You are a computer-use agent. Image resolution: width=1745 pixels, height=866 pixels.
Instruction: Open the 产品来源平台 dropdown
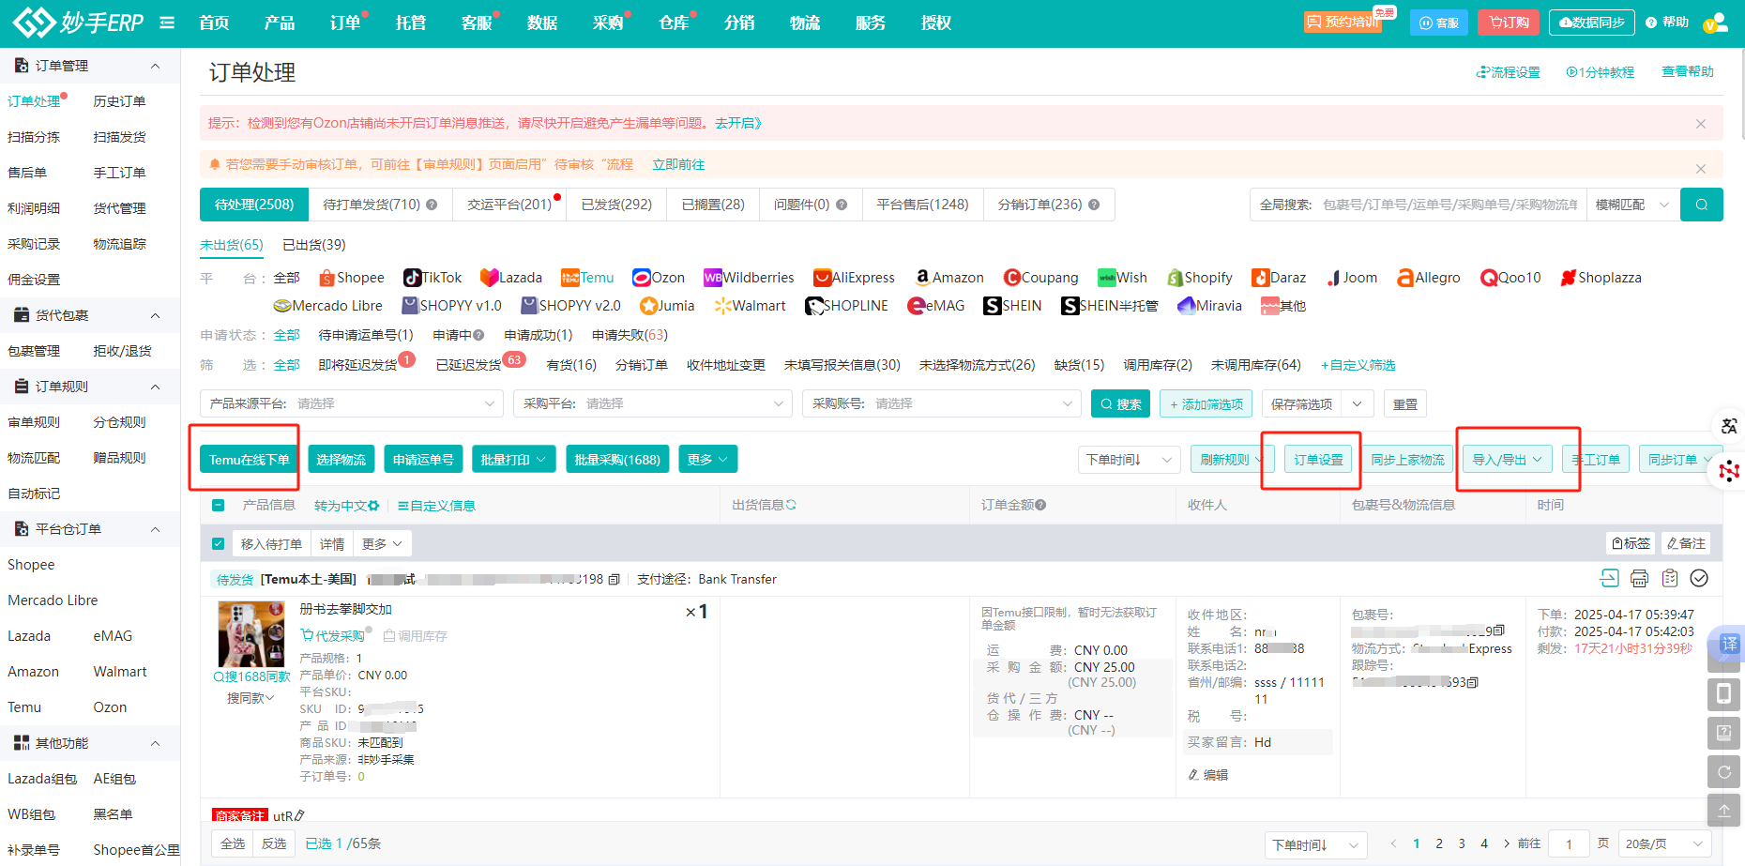click(x=352, y=403)
